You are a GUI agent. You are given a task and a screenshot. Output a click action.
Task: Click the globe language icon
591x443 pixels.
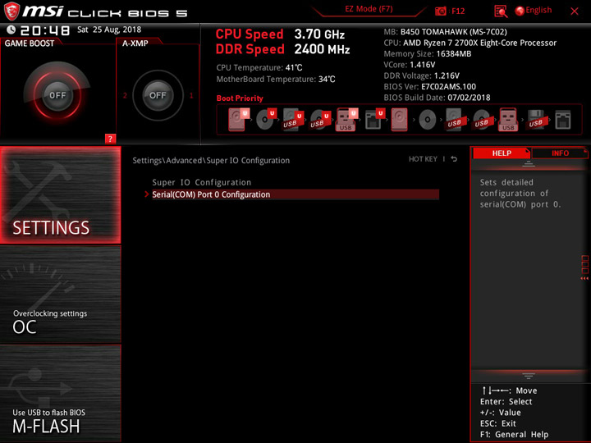520,11
